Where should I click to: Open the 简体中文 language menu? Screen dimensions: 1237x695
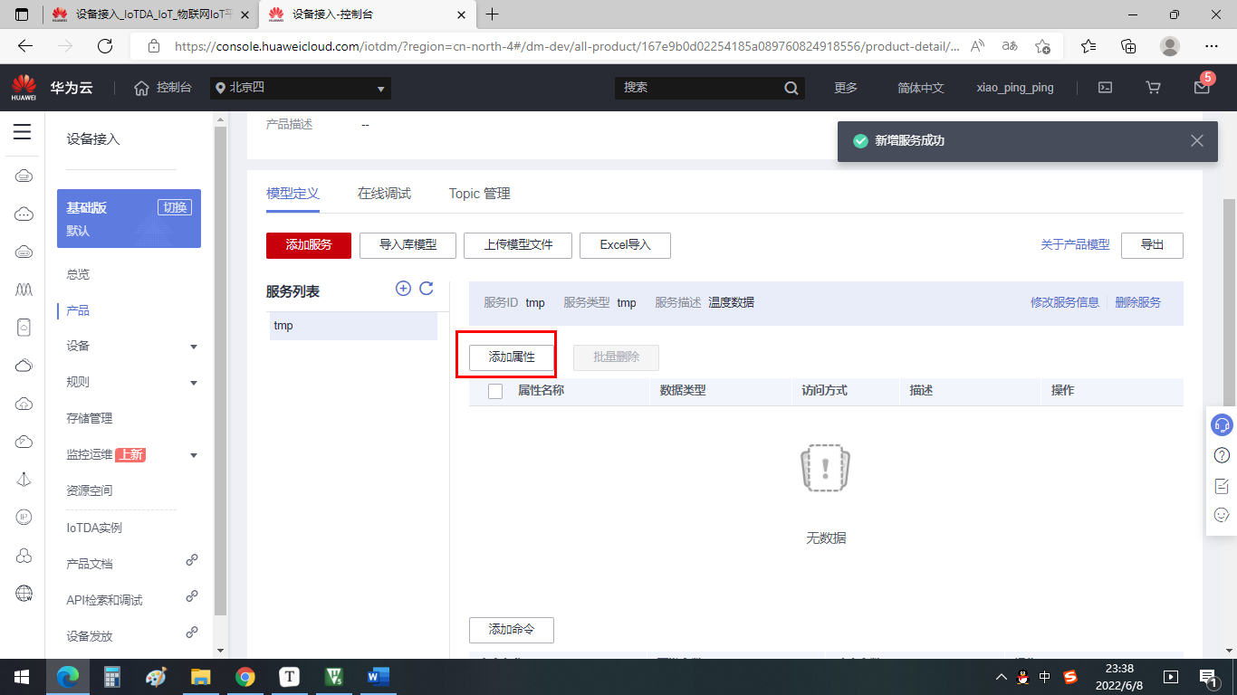point(921,88)
